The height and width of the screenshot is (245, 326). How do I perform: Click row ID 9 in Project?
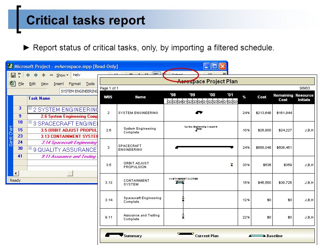pyautogui.click(x=20, y=116)
